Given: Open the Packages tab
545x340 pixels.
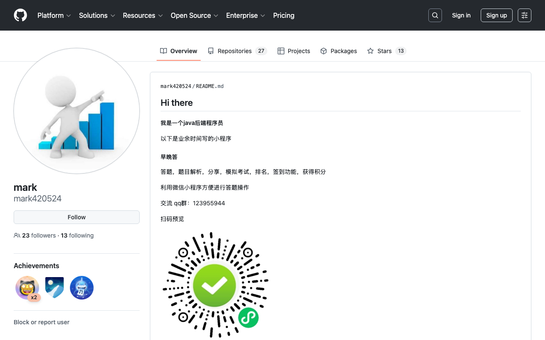Looking at the screenshot, I should 338,51.
